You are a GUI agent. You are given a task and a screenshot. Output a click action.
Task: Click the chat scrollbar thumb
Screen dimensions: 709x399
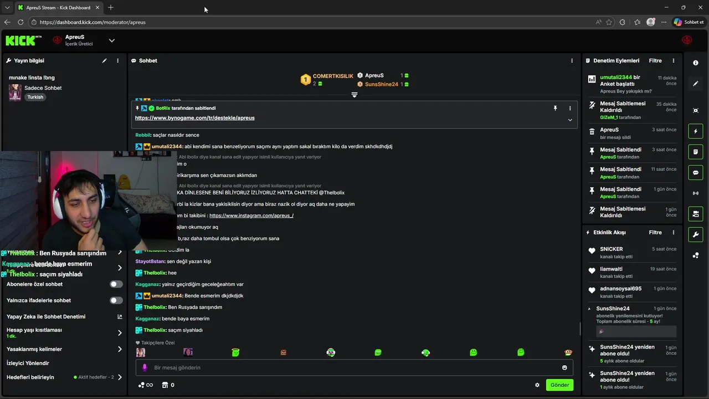tap(579, 329)
